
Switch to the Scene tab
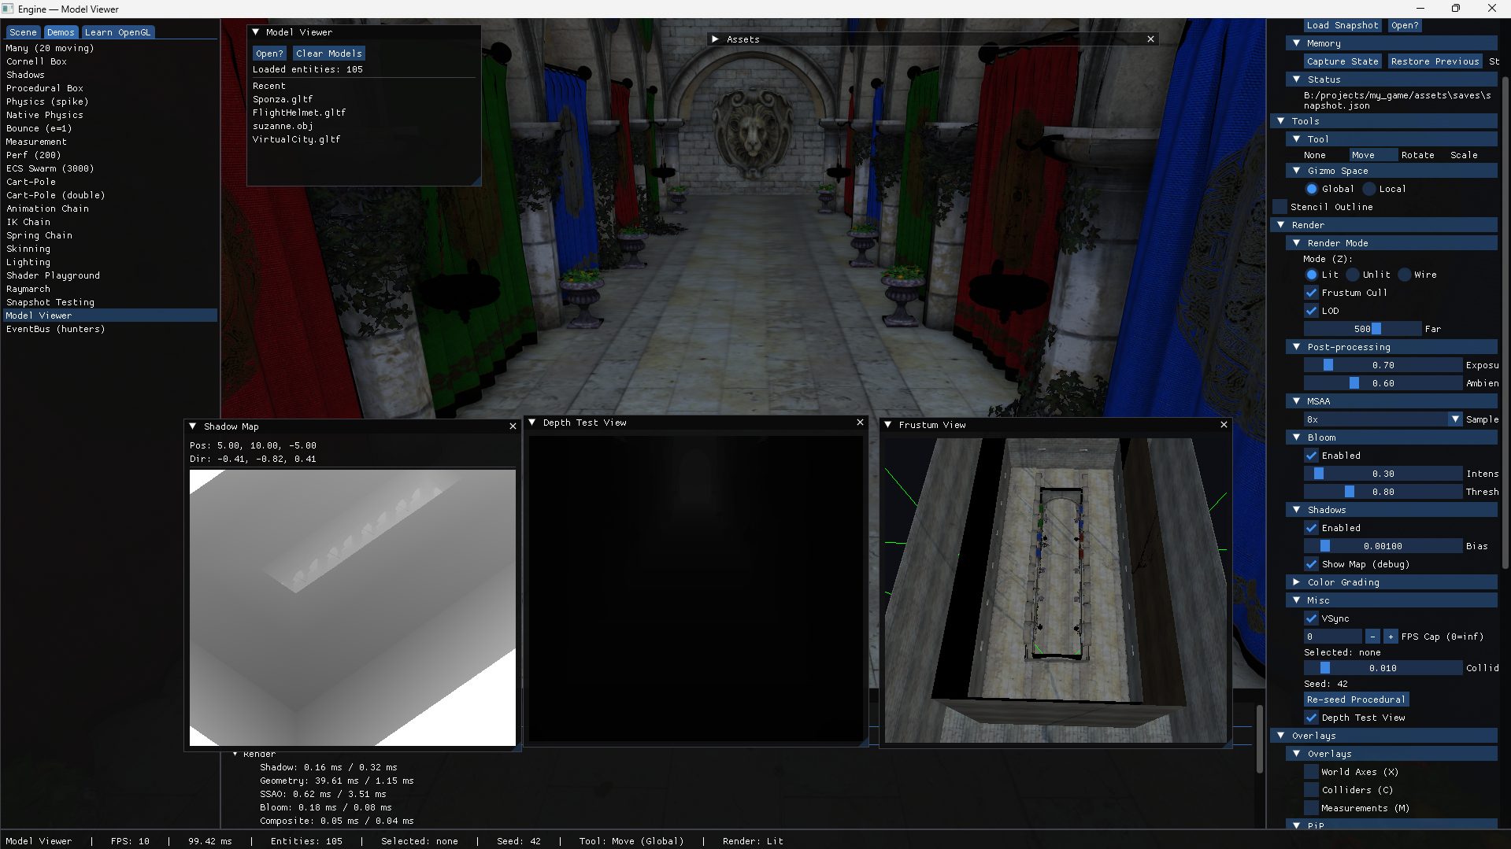point(23,32)
